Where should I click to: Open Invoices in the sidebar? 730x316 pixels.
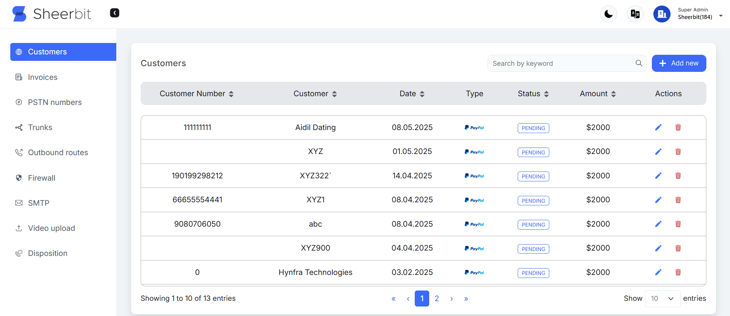[43, 77]
